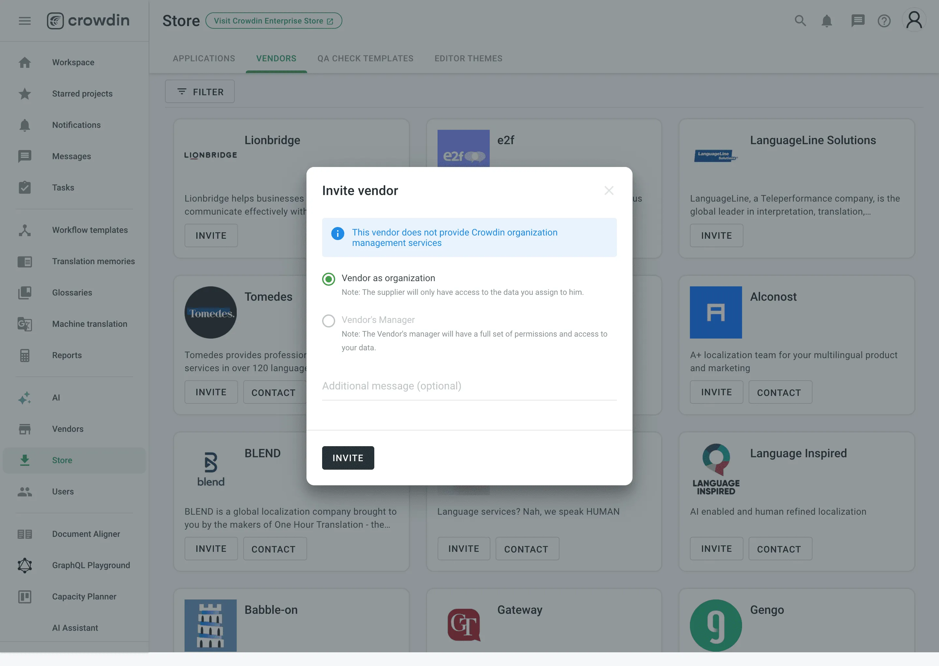
Task: Open Notifications in the sidebar
Action: click(76, 125)
